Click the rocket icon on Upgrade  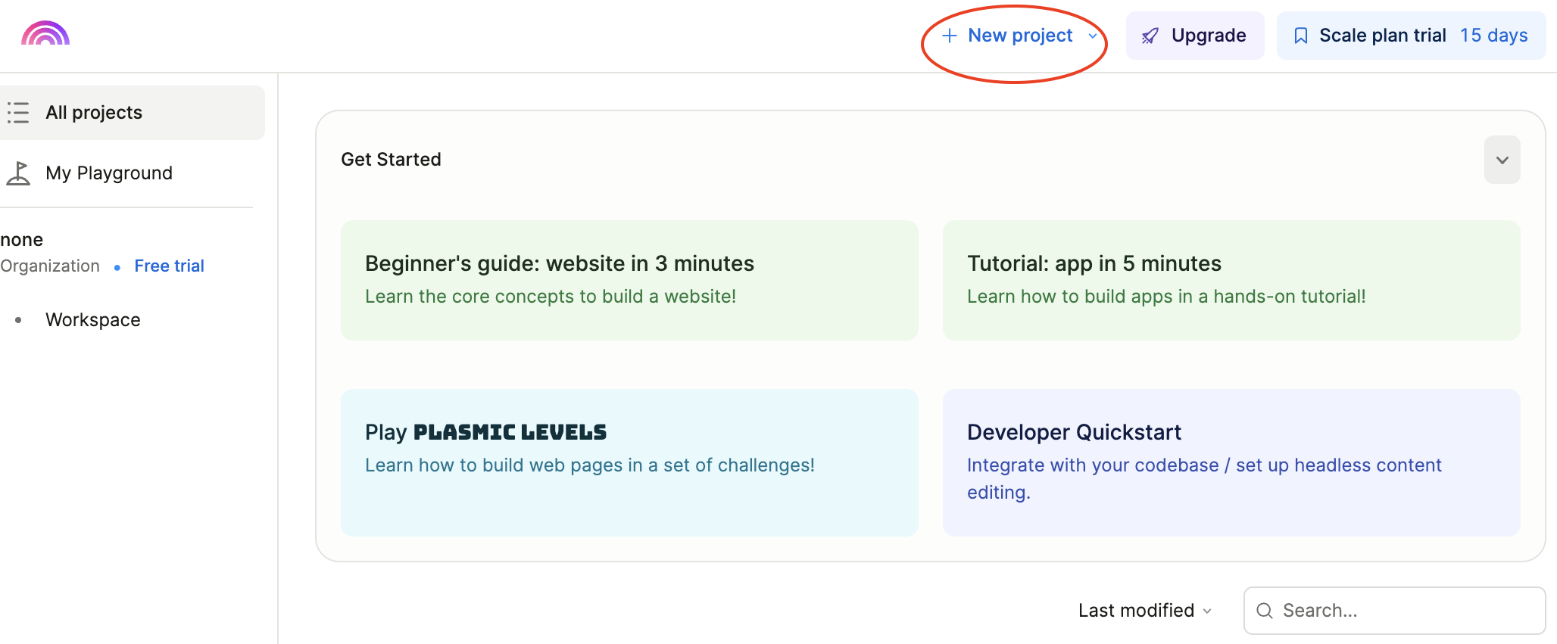[x=1150, y=36]
